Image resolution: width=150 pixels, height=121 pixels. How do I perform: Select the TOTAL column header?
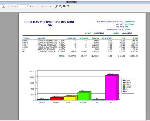click(x=135, y=38)
